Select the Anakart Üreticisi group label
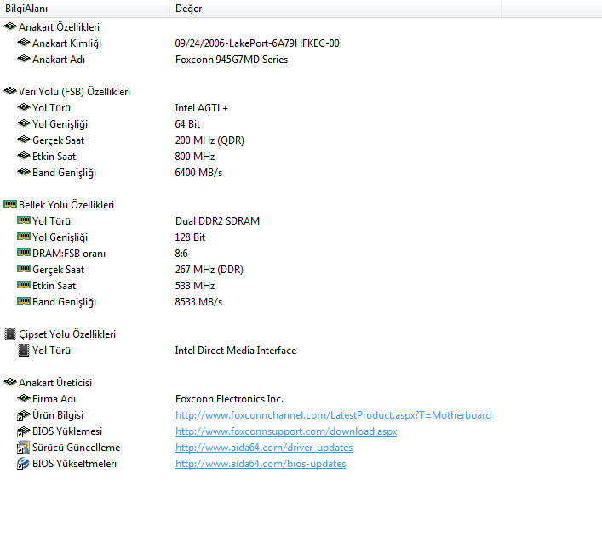This screenshot has height=548, width=602. tap(55, 383)
